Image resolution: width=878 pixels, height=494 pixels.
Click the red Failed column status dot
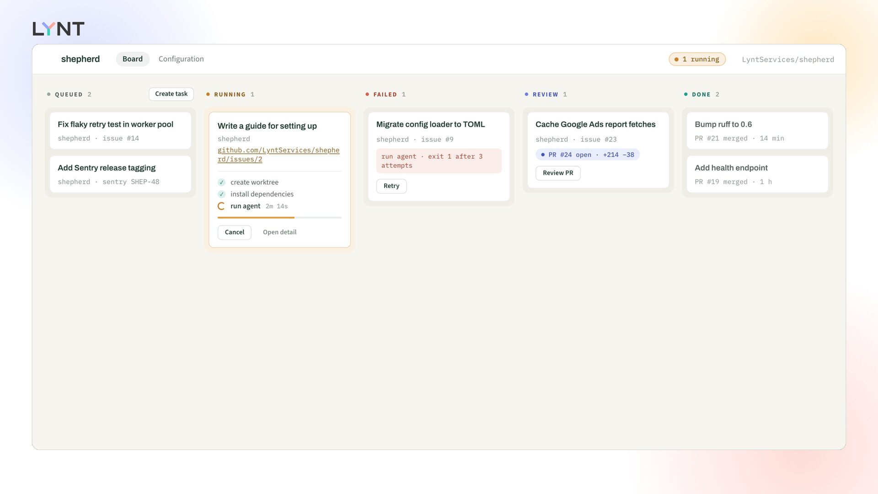click(367, 94)
